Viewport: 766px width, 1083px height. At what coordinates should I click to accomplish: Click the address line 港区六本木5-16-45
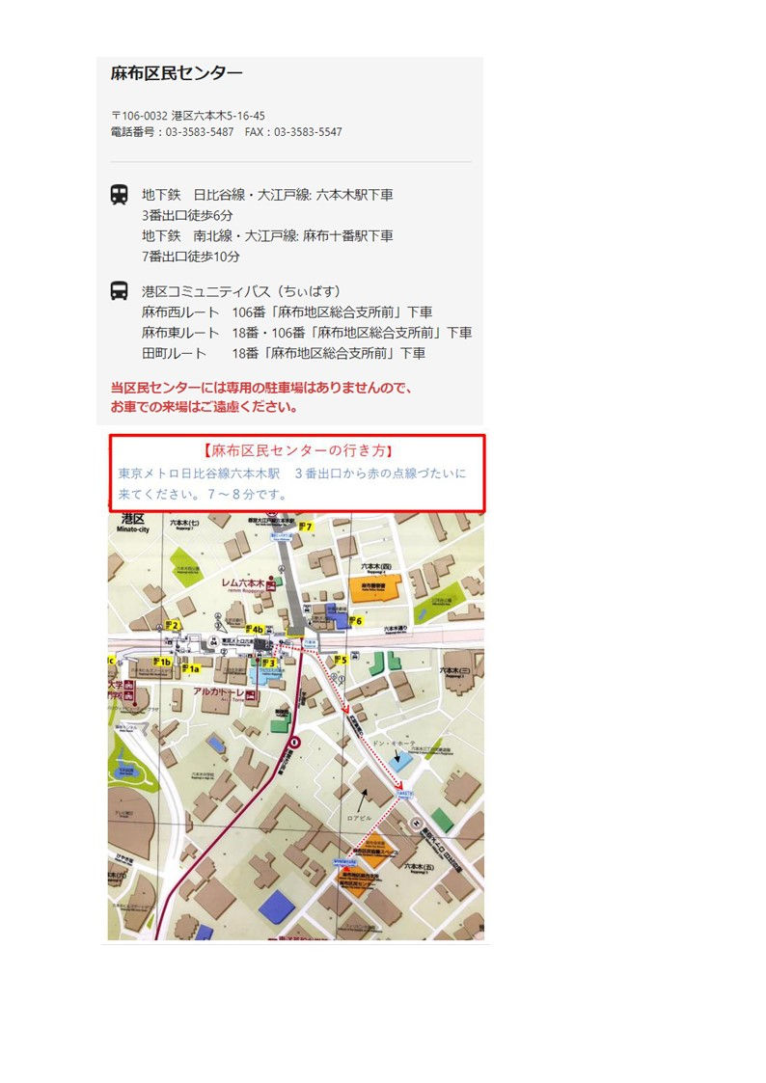pos(218,116)
